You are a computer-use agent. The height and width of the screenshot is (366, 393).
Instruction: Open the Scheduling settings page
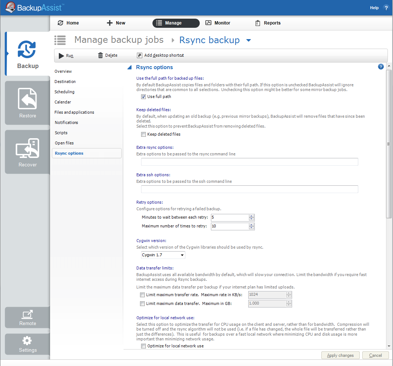tap(64, 92)
